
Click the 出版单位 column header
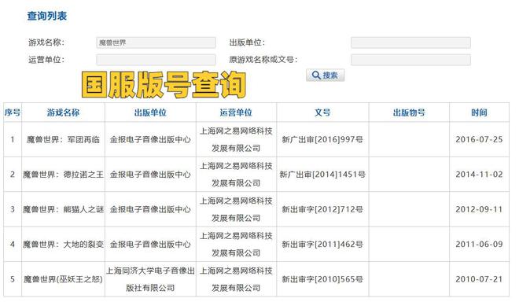150,112
